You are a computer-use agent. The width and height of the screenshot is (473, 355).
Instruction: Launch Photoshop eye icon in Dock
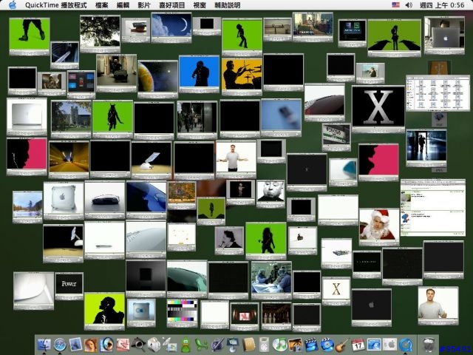[x=106, y=345]
